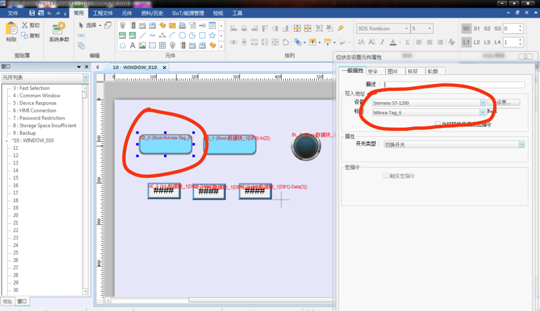
Task: Choose the circle shape drawing tool
Action: click(182, 36)
